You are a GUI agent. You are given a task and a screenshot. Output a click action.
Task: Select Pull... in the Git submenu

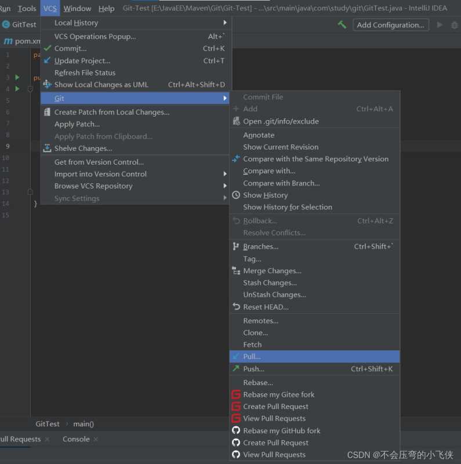(x=314, y=357)
